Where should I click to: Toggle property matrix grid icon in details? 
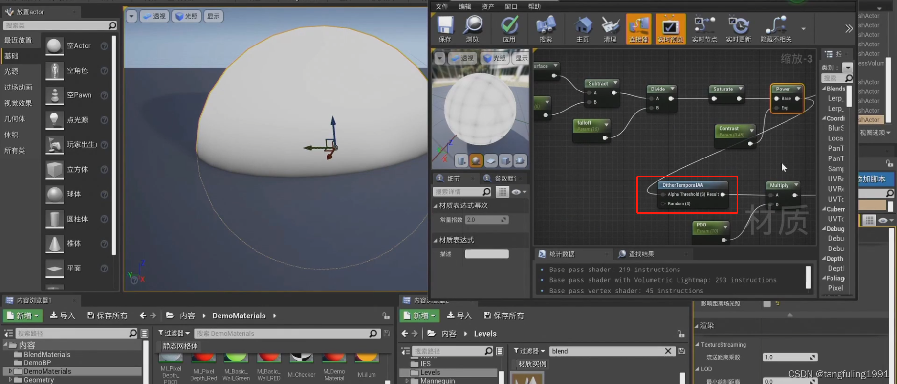click(x=502, y=192)
